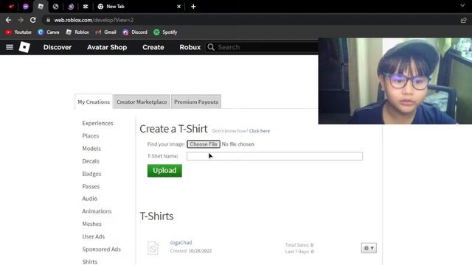Select Meshes in the sidebar
This screenshot has height=265, width=472.
click(x=91, y=224)
